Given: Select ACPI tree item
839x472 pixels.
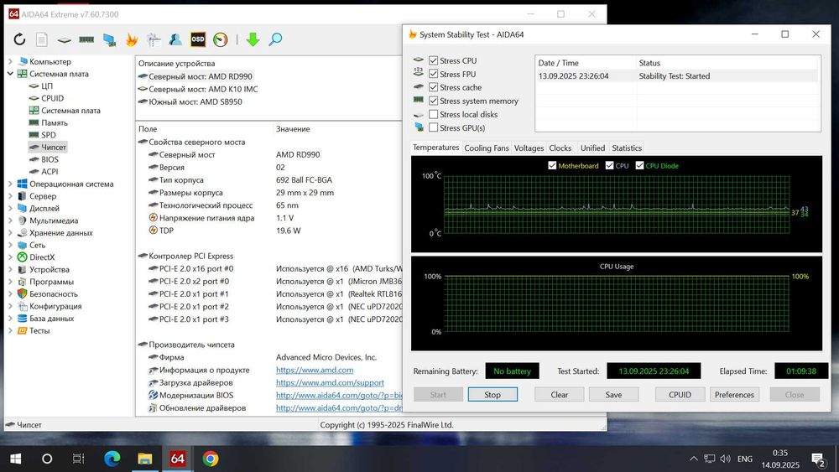Looking at the screenshot, I should pyautogui.click(x=50, y=172).
